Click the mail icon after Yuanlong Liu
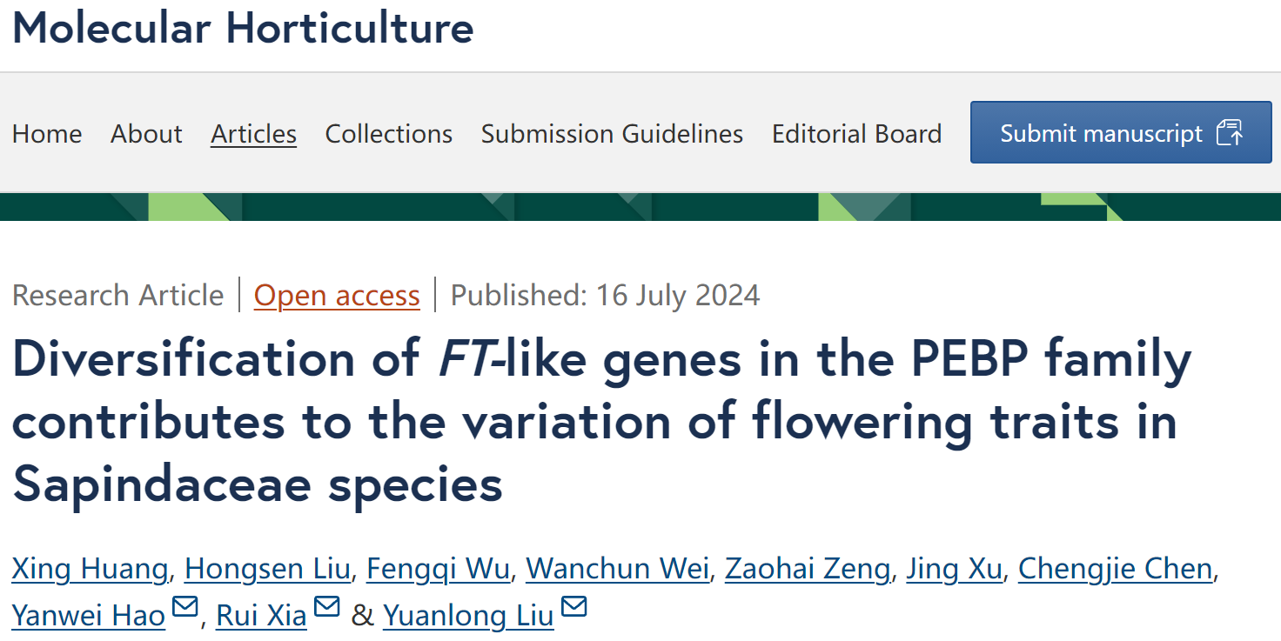This screenshot has height=641, width=1281. tap(574, 607)
